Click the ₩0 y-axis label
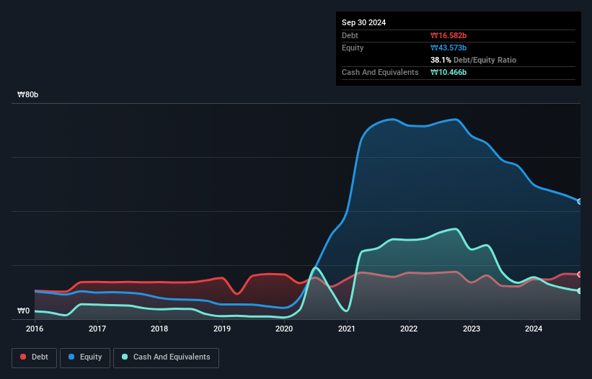The height and width of the screenshot is (379, 592). click(x=23, y=311)
